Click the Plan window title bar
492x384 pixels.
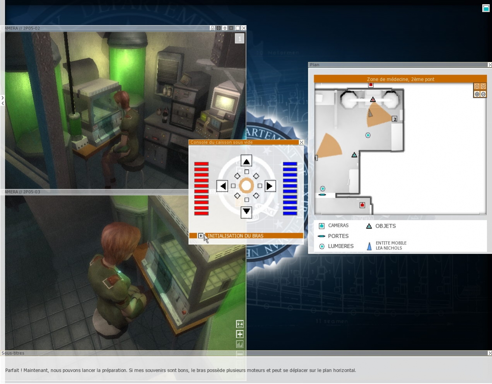(398, 65)
